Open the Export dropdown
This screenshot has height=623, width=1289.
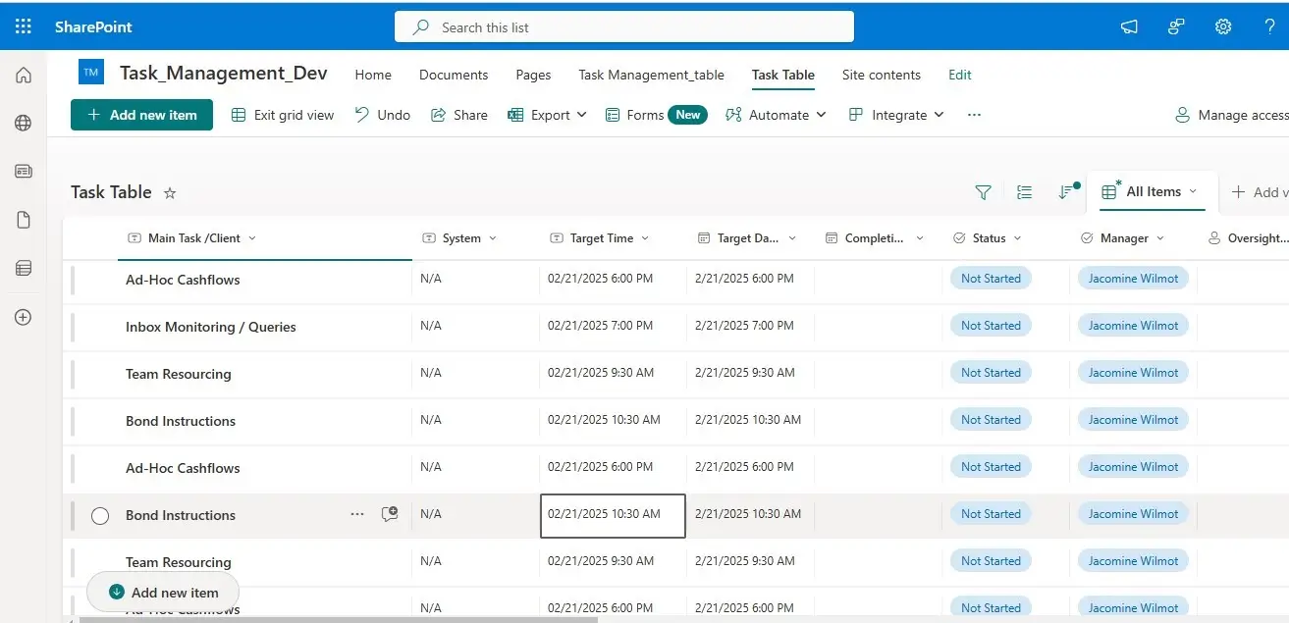547,115
